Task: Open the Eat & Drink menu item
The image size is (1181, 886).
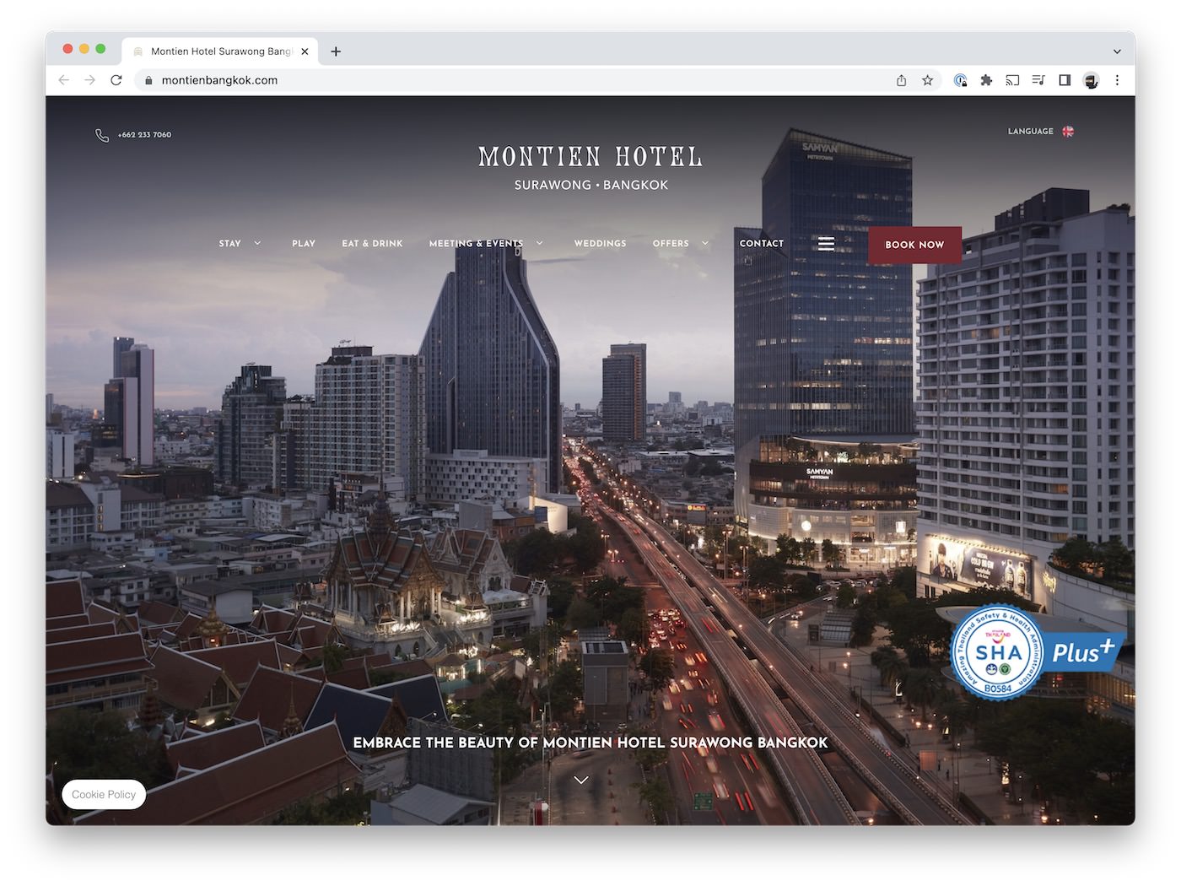Action: [x=372, y=244]
